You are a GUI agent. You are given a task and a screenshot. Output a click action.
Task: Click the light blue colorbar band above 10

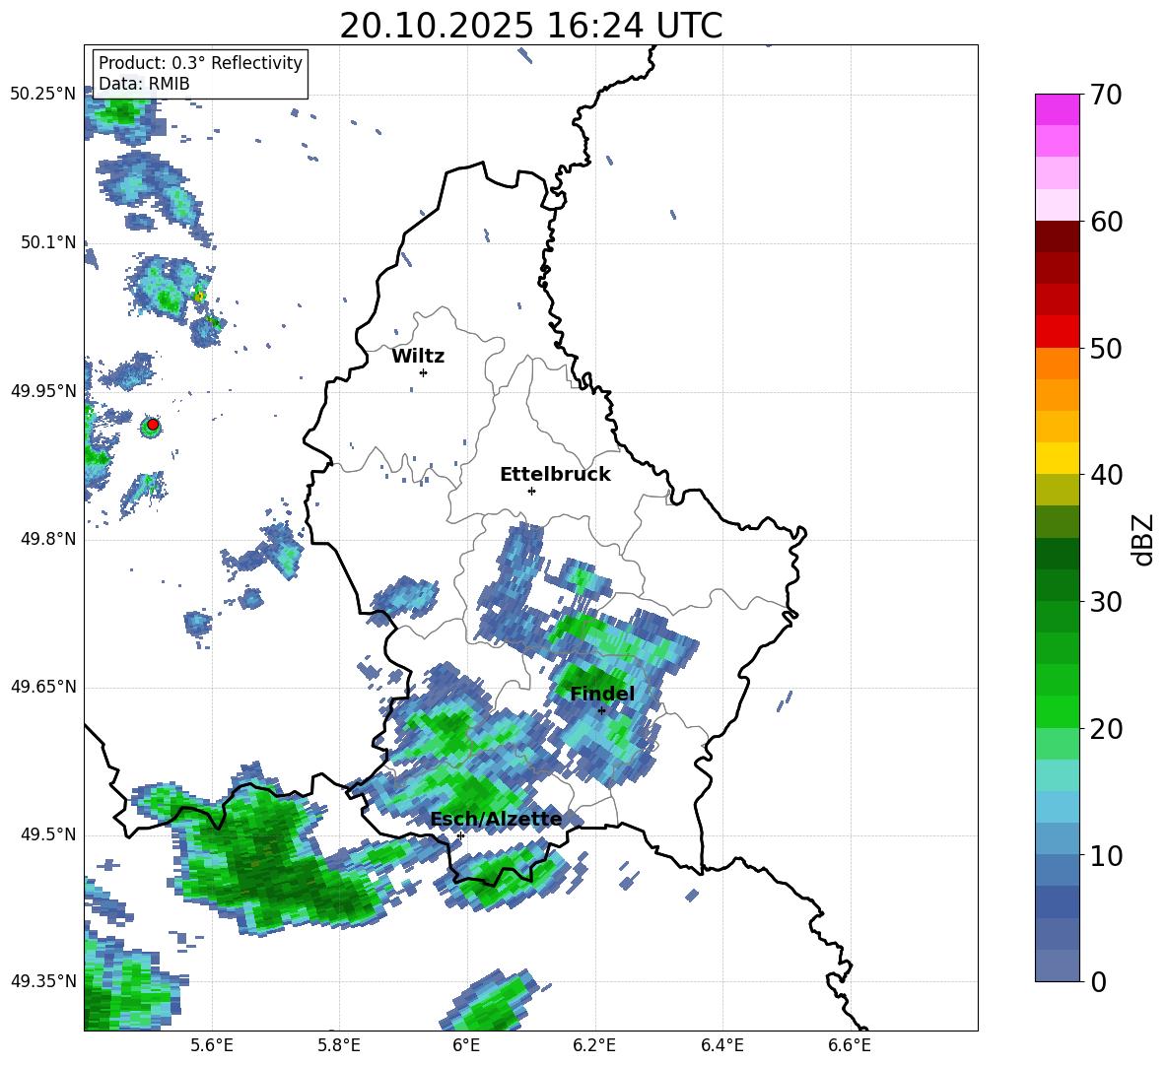point(1058,839)
